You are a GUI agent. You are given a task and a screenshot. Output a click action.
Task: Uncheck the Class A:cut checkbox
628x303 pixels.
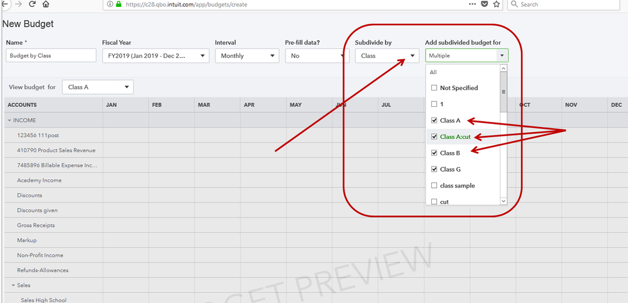(x=434, y=137)
